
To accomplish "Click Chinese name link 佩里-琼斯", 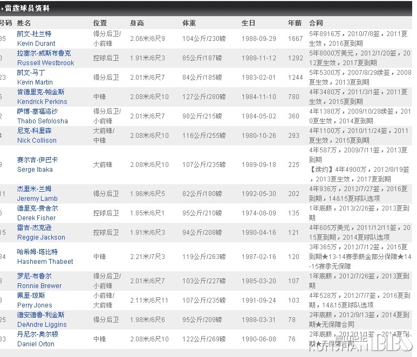I will [x=31, y=296].
